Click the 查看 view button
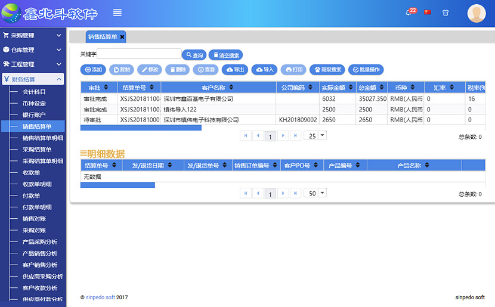This screenshot has height=307, width=495. click(206, 70)
